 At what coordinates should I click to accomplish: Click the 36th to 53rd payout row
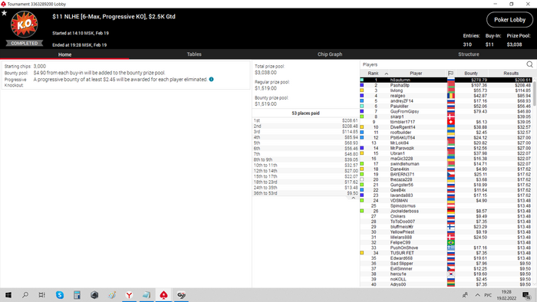(305, 193)
